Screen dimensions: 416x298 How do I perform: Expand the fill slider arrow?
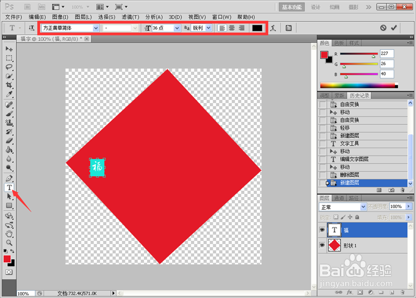coord(409,217)
